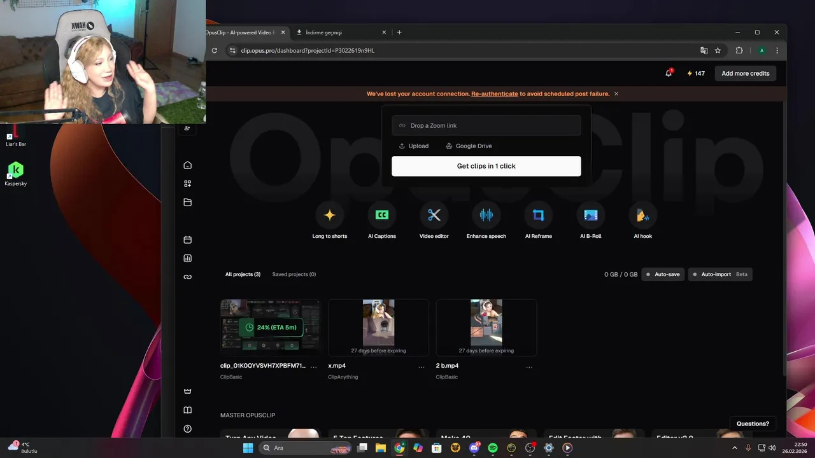Open the calendar scheduler in sidebar

[x=187, y=240]
